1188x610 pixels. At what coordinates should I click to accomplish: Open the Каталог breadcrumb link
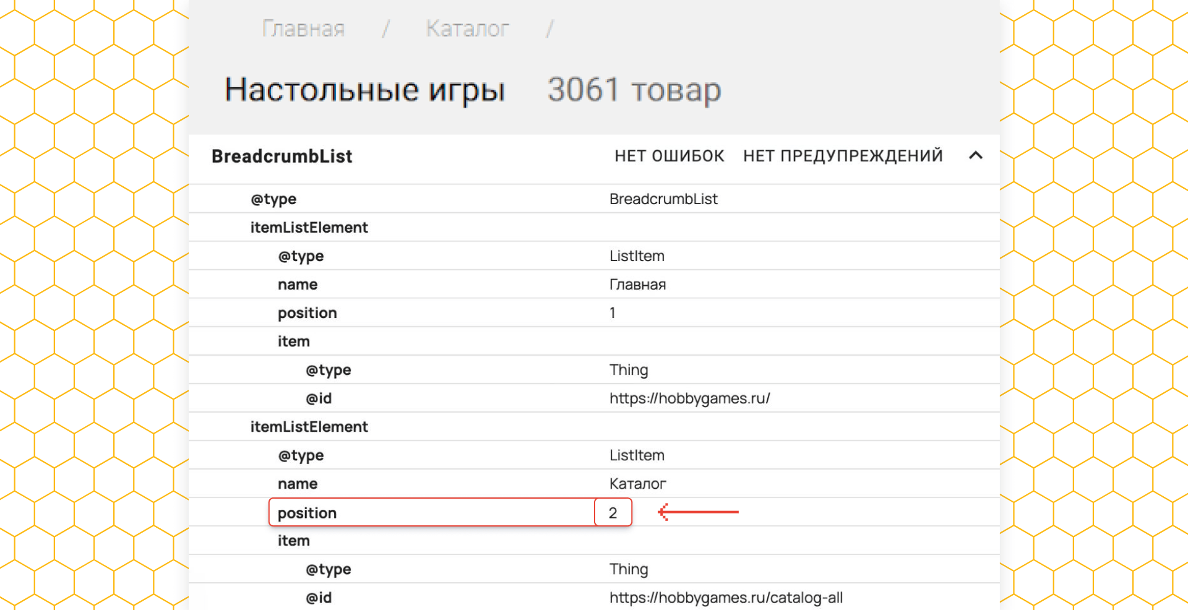point(467,28)
